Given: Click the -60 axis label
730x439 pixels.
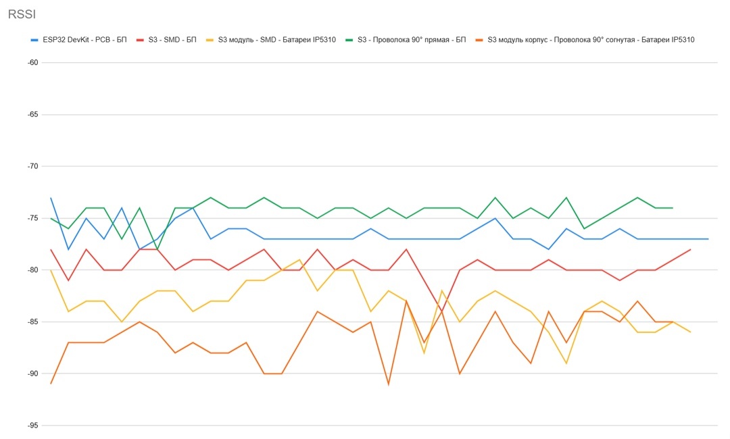Looking at the screenshot, I should (32, 63).
